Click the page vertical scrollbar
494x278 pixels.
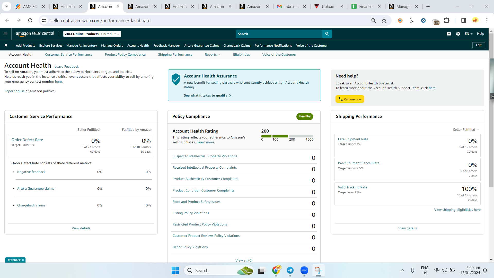[491, 111]
